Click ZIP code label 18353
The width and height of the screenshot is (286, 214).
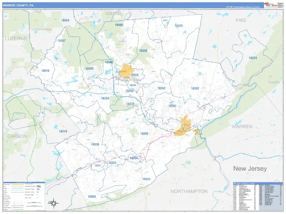146,179
